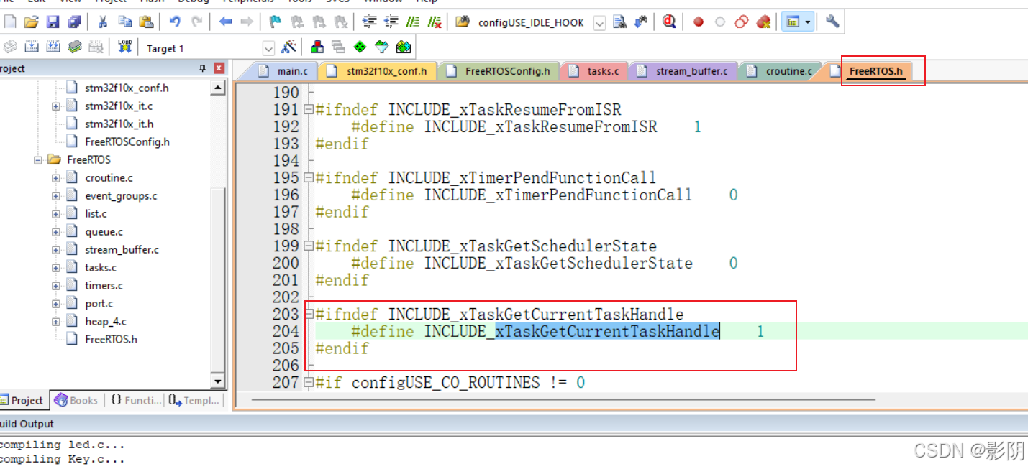The image size is (1028, 469).
Task: Click the Configure Tools wrench icon
Action: [x=832, y=22]
